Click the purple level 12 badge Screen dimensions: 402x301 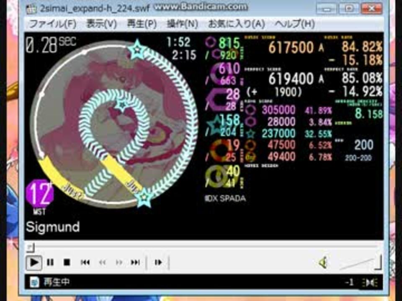point(40,194)
